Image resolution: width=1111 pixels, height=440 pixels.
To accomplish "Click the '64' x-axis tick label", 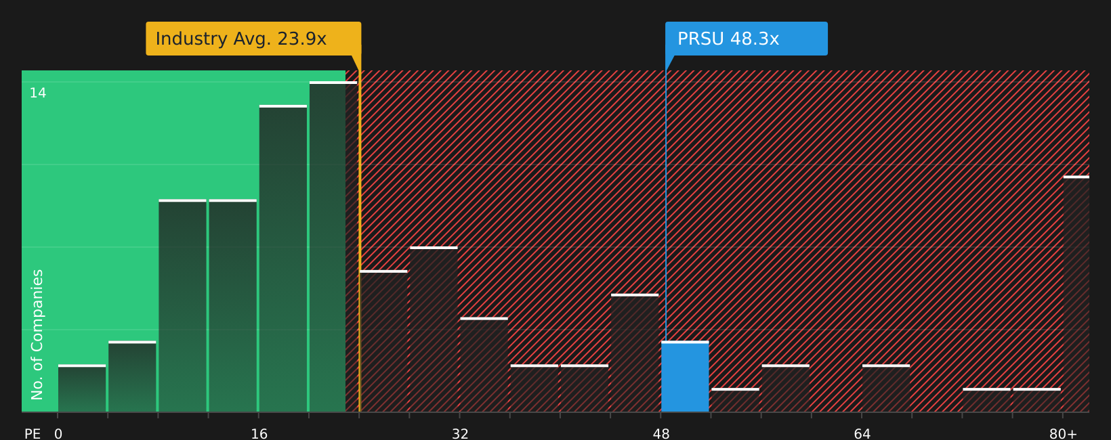I will 862,434.
